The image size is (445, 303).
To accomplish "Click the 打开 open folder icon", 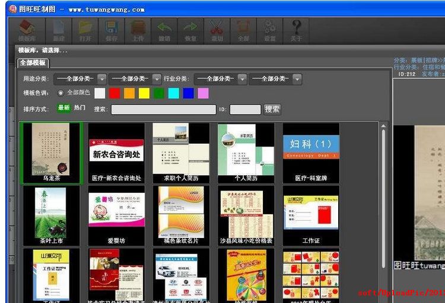I will pyautogui.click(x=85, y=30).
